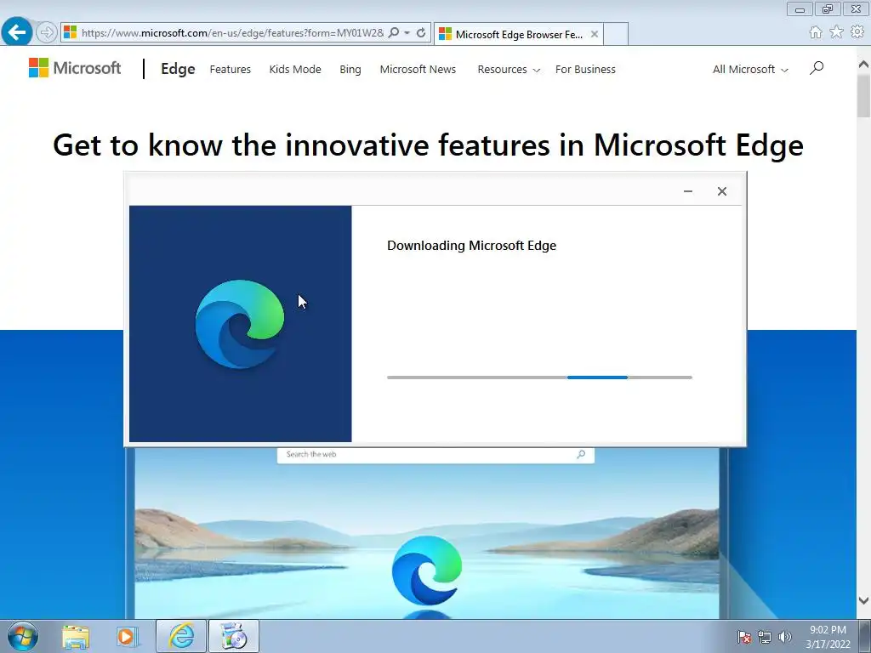Open a new blank tab

(616, 34)
